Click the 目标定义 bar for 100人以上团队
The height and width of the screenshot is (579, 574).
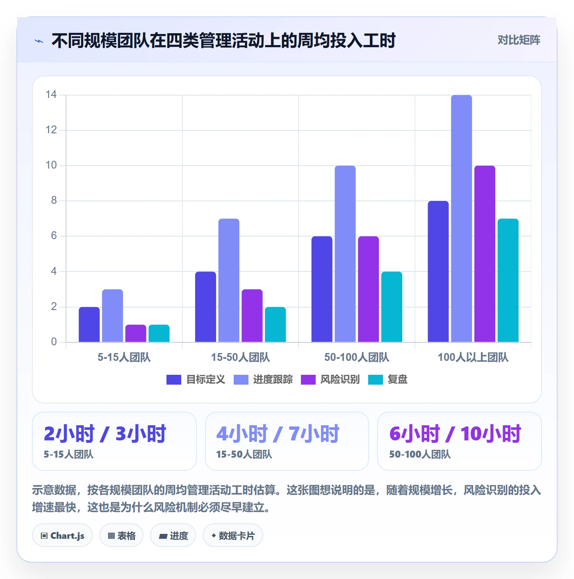coord(438,271)
